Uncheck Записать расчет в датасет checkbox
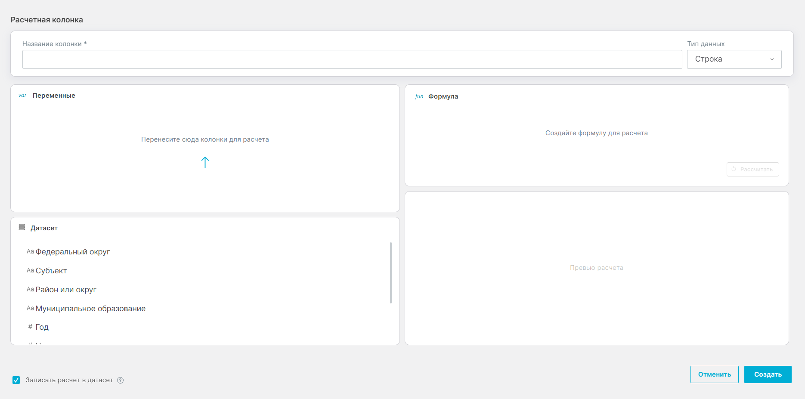The width and height of the screenshot is (805, 399). point(16,380)
